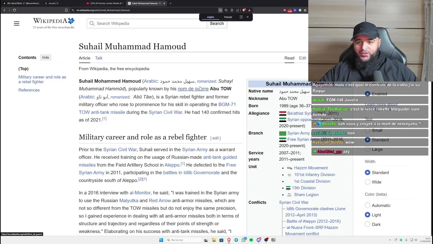Open Discord from the taskbar
This screenshot has width=433, height=244.
click(x=259, y=240)
